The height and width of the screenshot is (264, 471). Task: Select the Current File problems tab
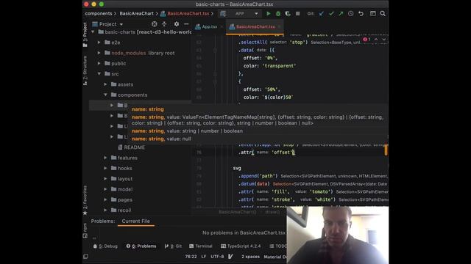pyautogui.click(x=135, y=221)
